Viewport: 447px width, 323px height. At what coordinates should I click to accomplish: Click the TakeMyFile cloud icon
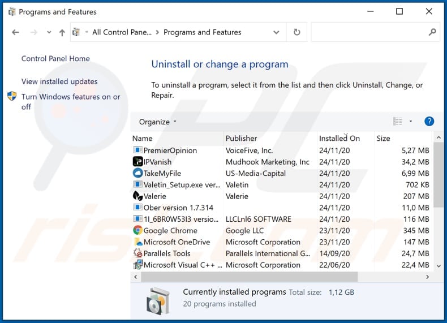[x=137, y=173]
